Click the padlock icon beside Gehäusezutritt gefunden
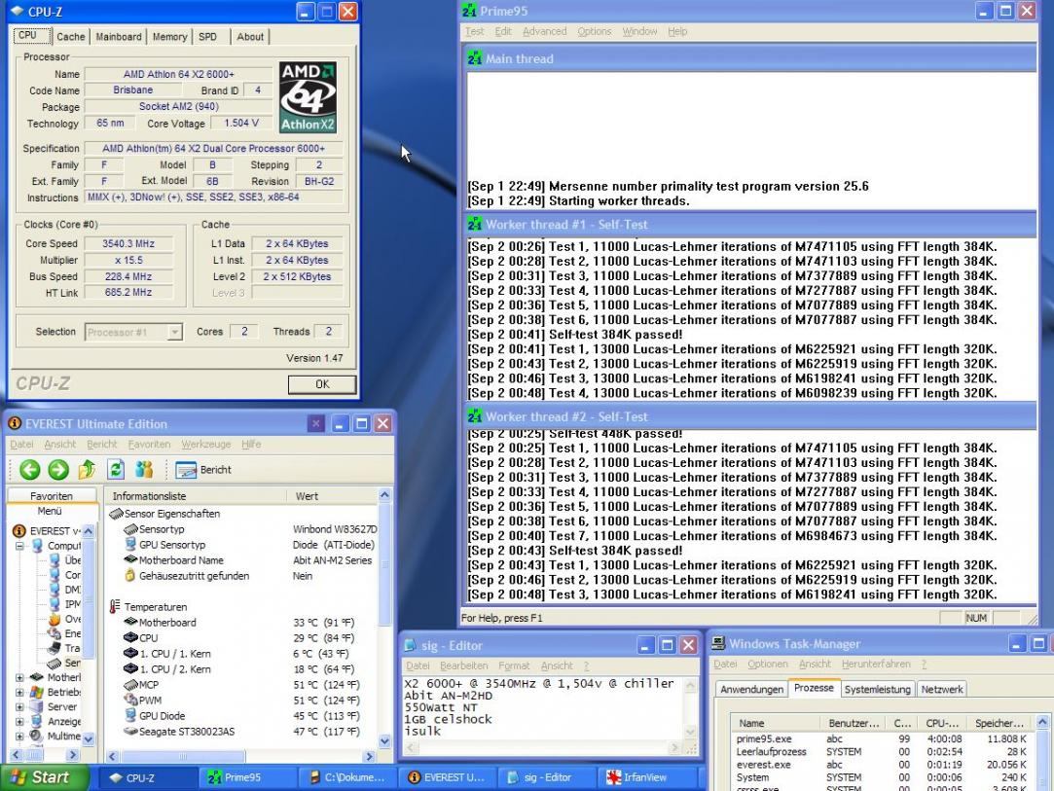 (x=130, y=576)
